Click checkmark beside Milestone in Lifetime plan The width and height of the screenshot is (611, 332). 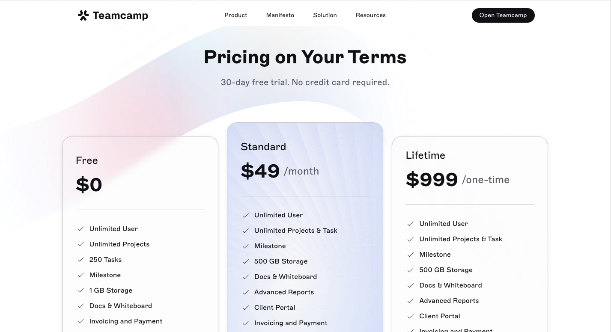tap(411, 255)
